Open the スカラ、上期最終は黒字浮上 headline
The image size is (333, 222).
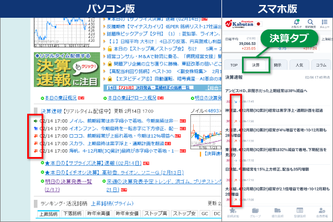[x=117, y=143]
